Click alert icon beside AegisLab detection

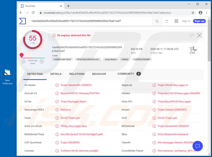click(154, 85)
